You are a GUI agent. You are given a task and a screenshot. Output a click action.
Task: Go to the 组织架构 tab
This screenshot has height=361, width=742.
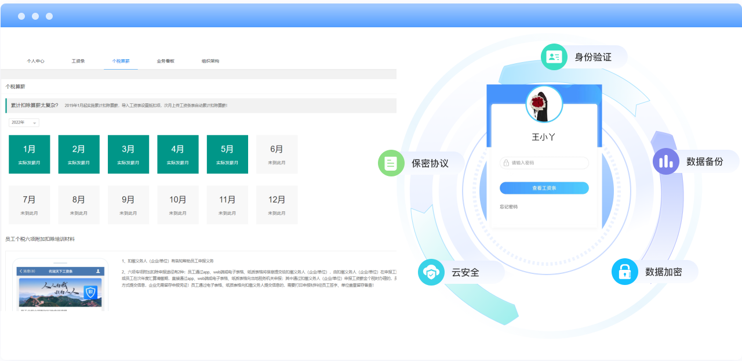(x=210, y=61)
